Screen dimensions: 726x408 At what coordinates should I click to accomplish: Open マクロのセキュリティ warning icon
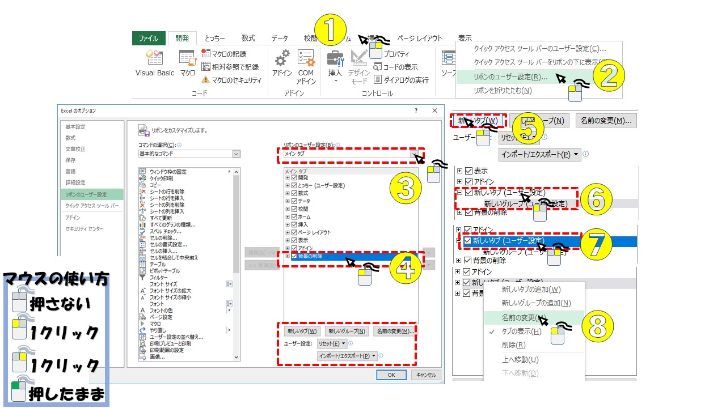pos(205,80)
